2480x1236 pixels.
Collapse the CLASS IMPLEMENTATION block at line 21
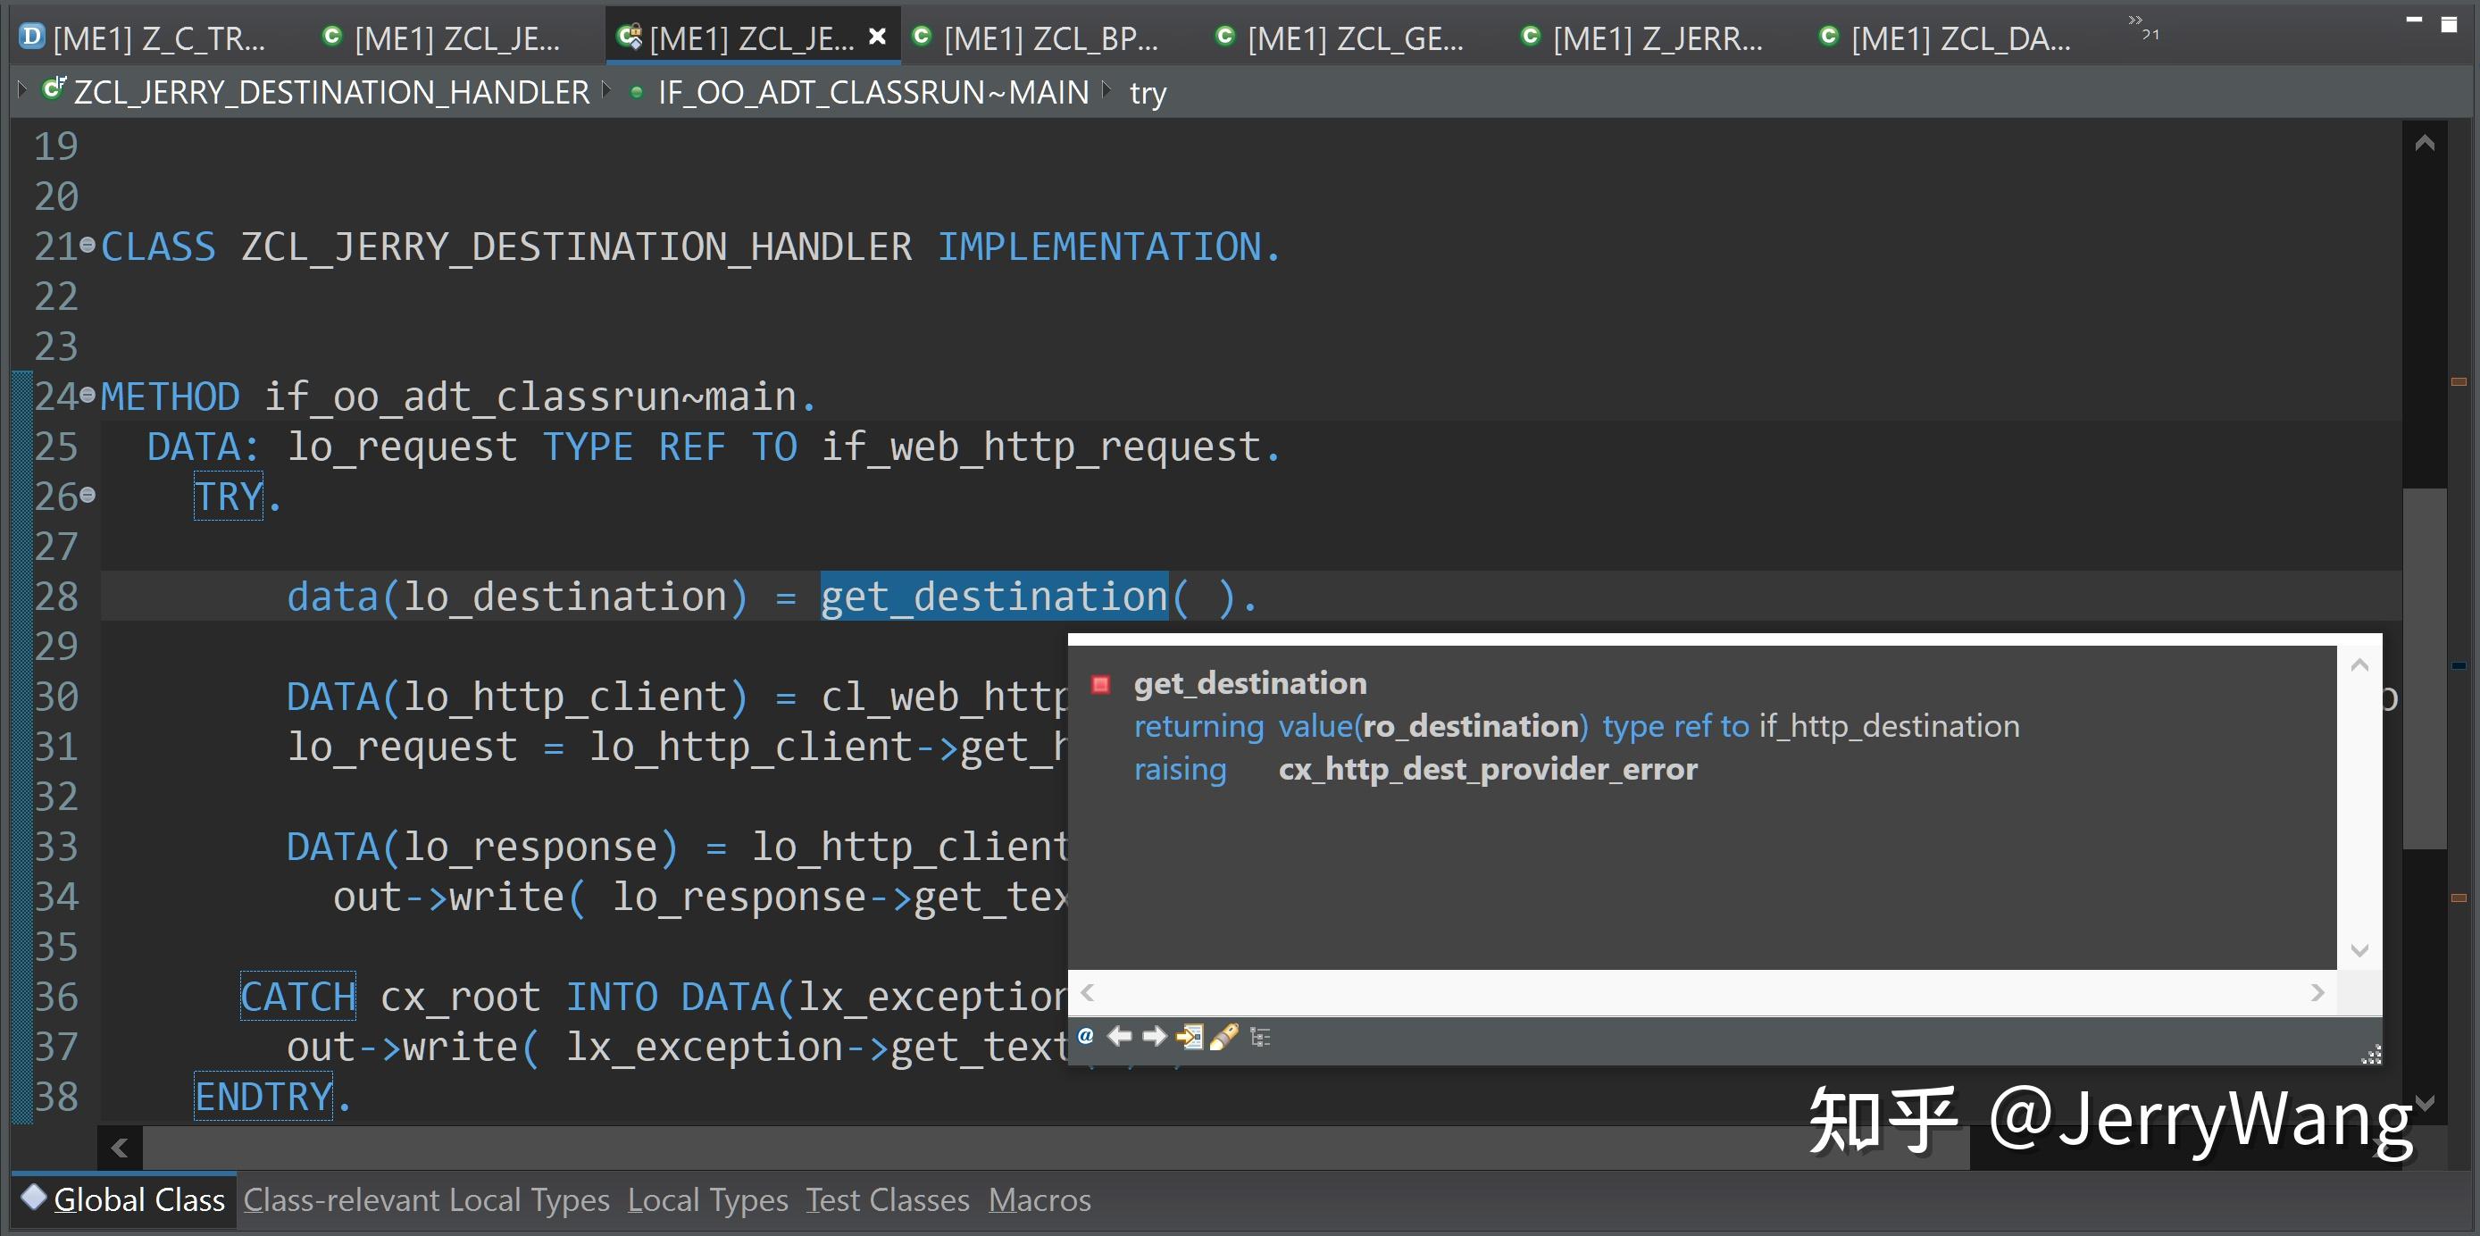click(x=88, y=244)
